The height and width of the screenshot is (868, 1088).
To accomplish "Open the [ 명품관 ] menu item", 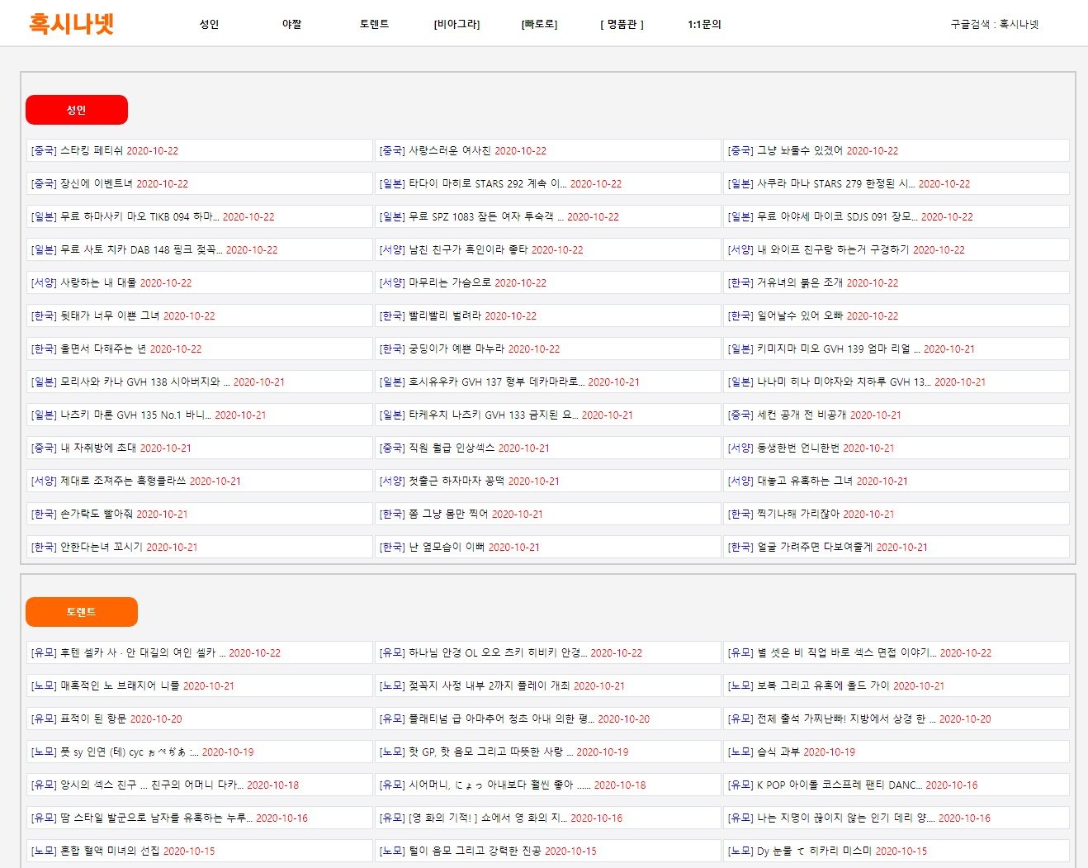I will click(x=622, y=24).
